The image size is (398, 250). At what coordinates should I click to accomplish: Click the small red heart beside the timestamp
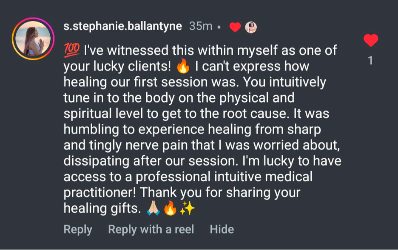click(x=235, y=27)
